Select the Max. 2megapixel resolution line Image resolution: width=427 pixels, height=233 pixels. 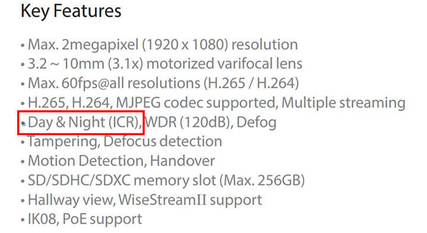pos(163,44)
